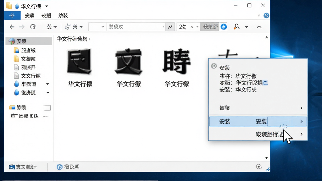Viewport: 322px width, 181px height.
Task: Click the breadcrumb path above the thumbnails
Action: click(72, 39)
